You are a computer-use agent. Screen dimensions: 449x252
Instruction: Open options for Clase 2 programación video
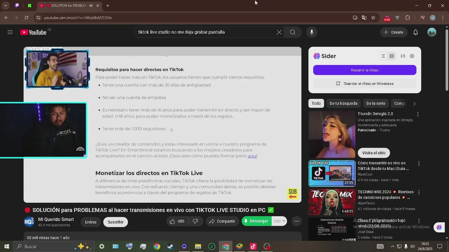418,221
